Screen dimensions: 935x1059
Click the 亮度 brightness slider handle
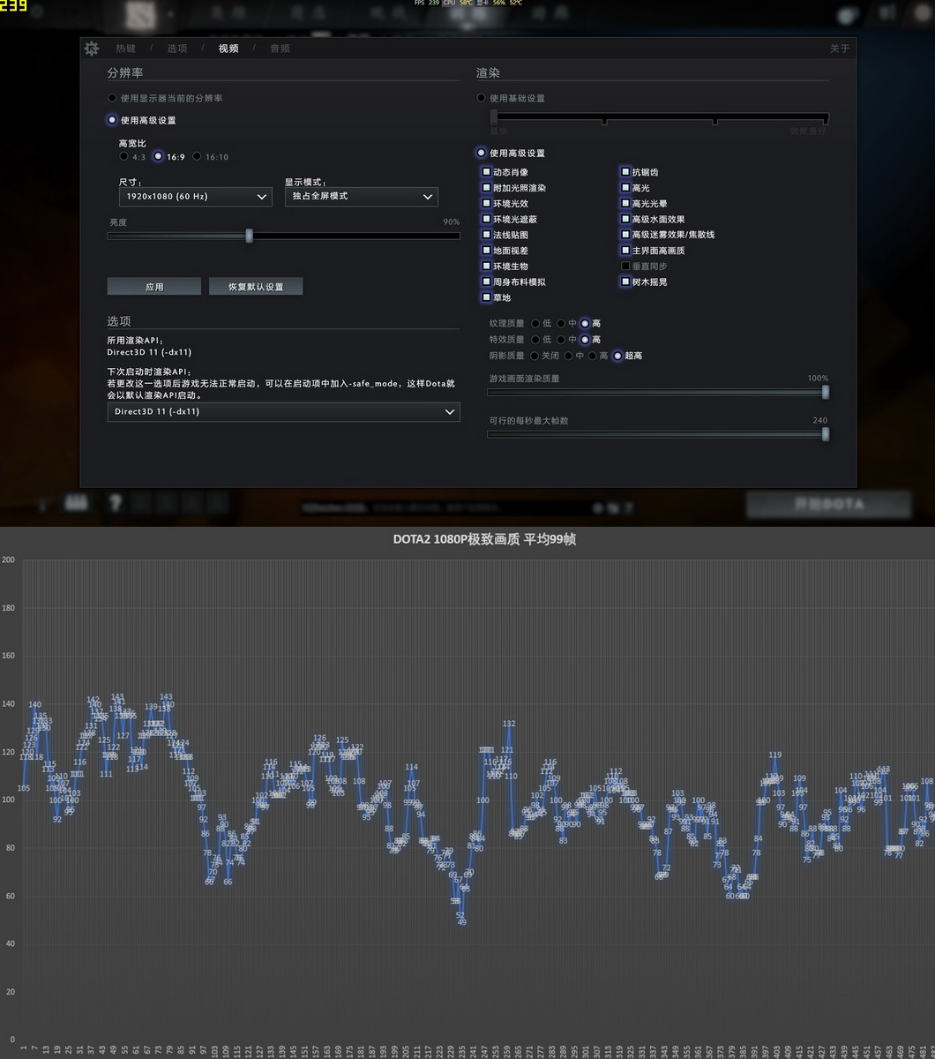250,236
